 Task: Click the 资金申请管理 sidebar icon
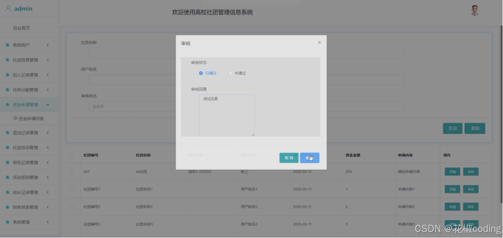point(7,105)
